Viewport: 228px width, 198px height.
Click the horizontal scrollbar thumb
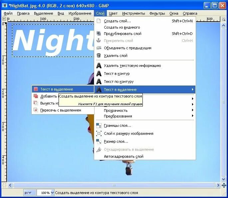[x=114, y=185]
